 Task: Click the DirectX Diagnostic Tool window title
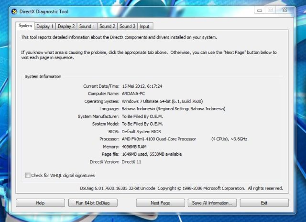(44, 11)
